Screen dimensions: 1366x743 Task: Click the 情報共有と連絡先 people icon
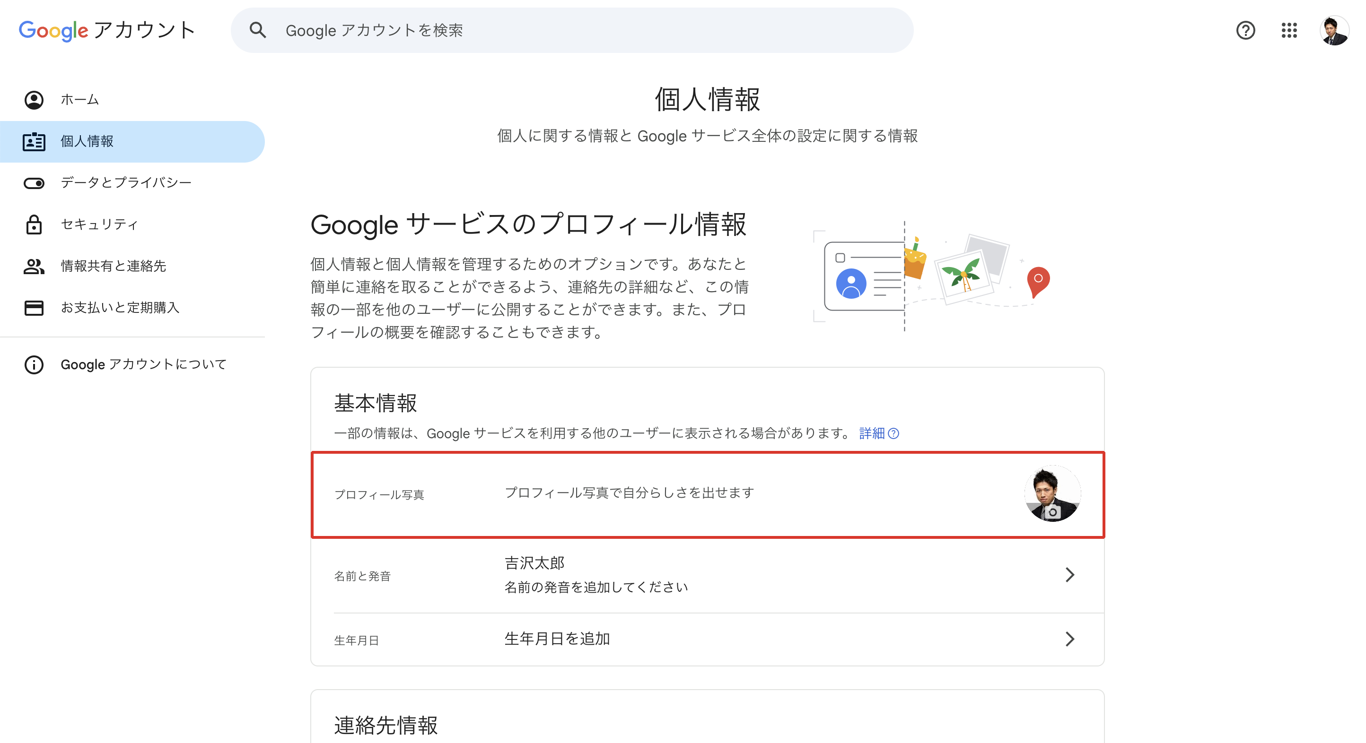pos(34,266)
